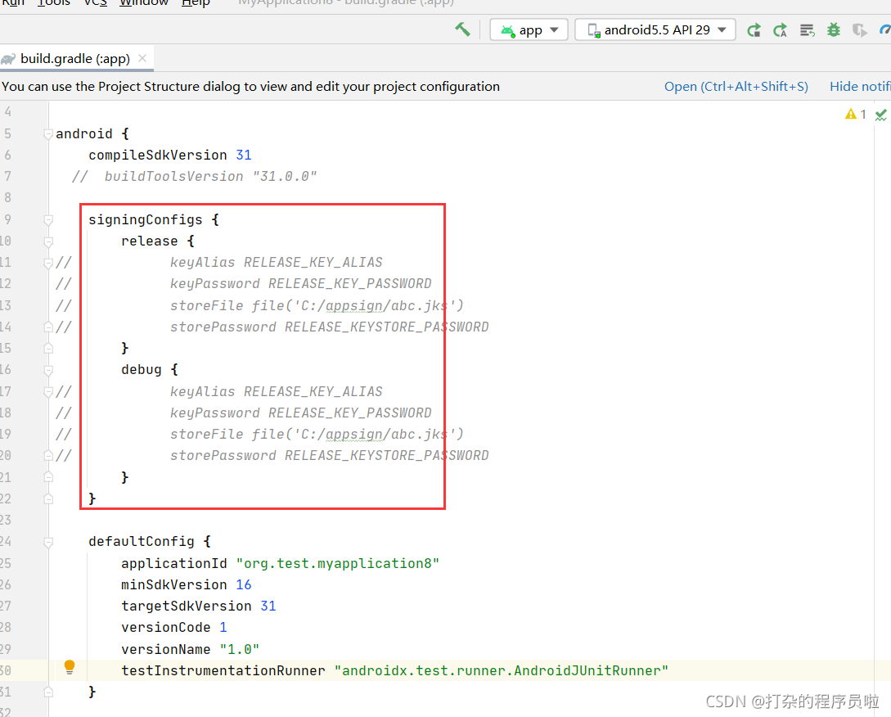Image resolution: width=891 pixels, height=717 pixels.
Task: Collapse the debug block fold marker
Action: coord(48,370)
